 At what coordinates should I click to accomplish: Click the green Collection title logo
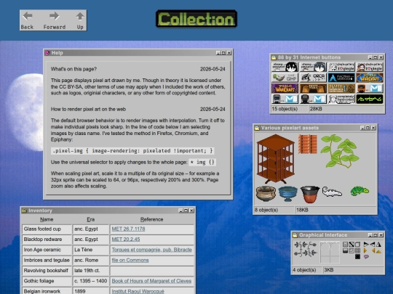coord(196,19)
